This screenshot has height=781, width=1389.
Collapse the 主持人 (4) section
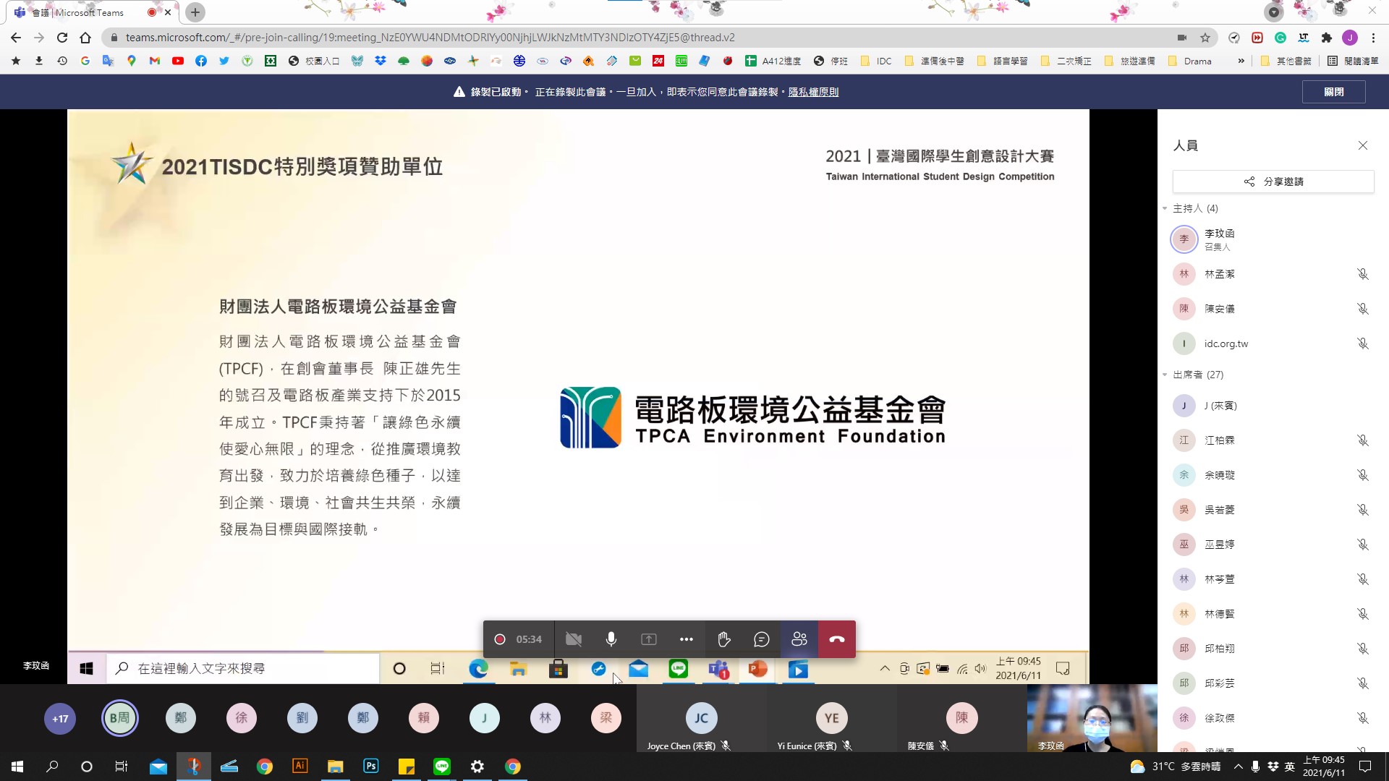1165,208
